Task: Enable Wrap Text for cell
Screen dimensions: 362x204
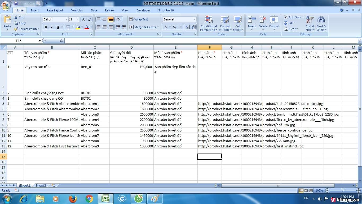Action: coord(139,19)
